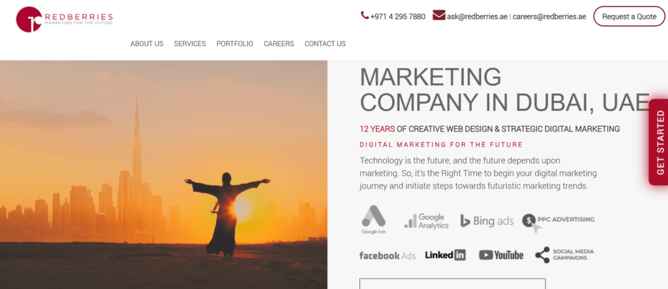Click the YouTube logo
The height and width of the screenshot is (289, 668).
point(501,255)
